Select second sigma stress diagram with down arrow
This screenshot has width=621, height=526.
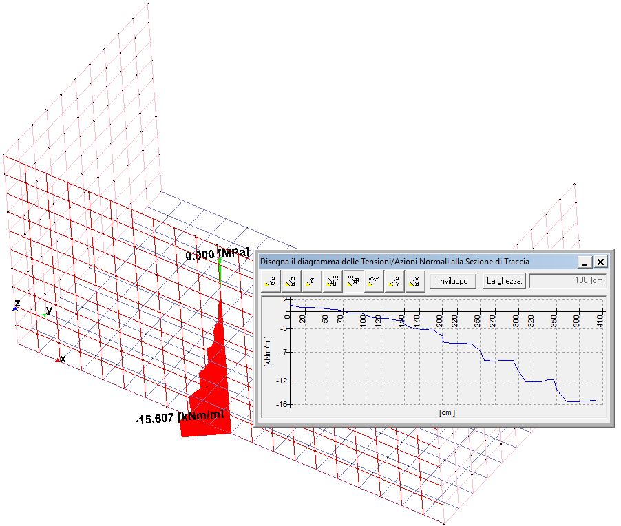point(291,281)
